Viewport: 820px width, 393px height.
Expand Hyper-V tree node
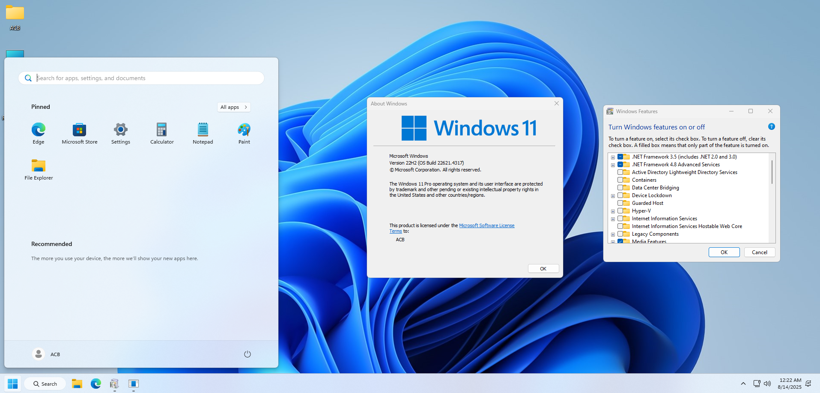(x=613, y=211)
